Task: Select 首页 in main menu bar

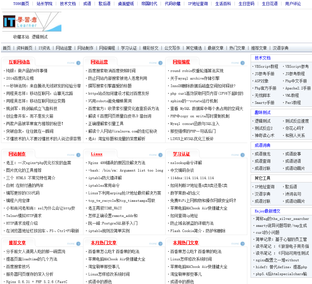Action: coord(7,48)
